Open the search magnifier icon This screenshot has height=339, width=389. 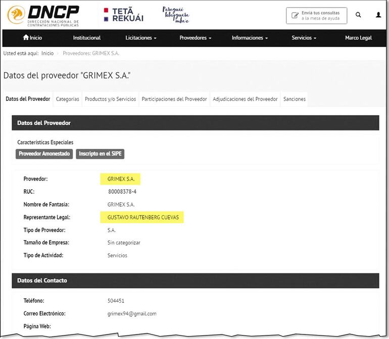point(358,15)
